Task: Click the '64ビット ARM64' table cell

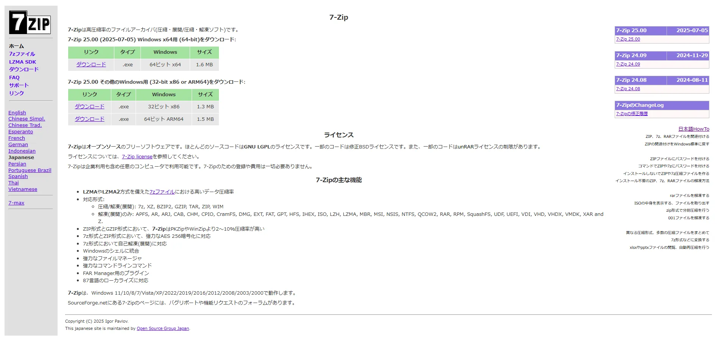Action: click(164, 119)
